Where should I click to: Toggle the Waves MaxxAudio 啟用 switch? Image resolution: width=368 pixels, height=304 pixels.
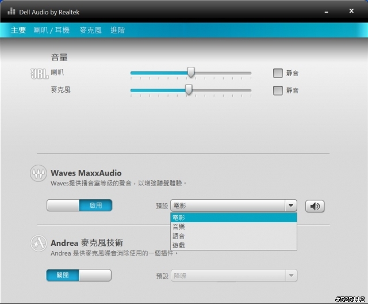(x=79, y=206)
